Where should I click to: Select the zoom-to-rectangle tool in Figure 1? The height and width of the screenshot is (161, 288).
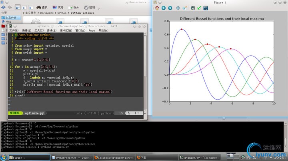point(185,8)
